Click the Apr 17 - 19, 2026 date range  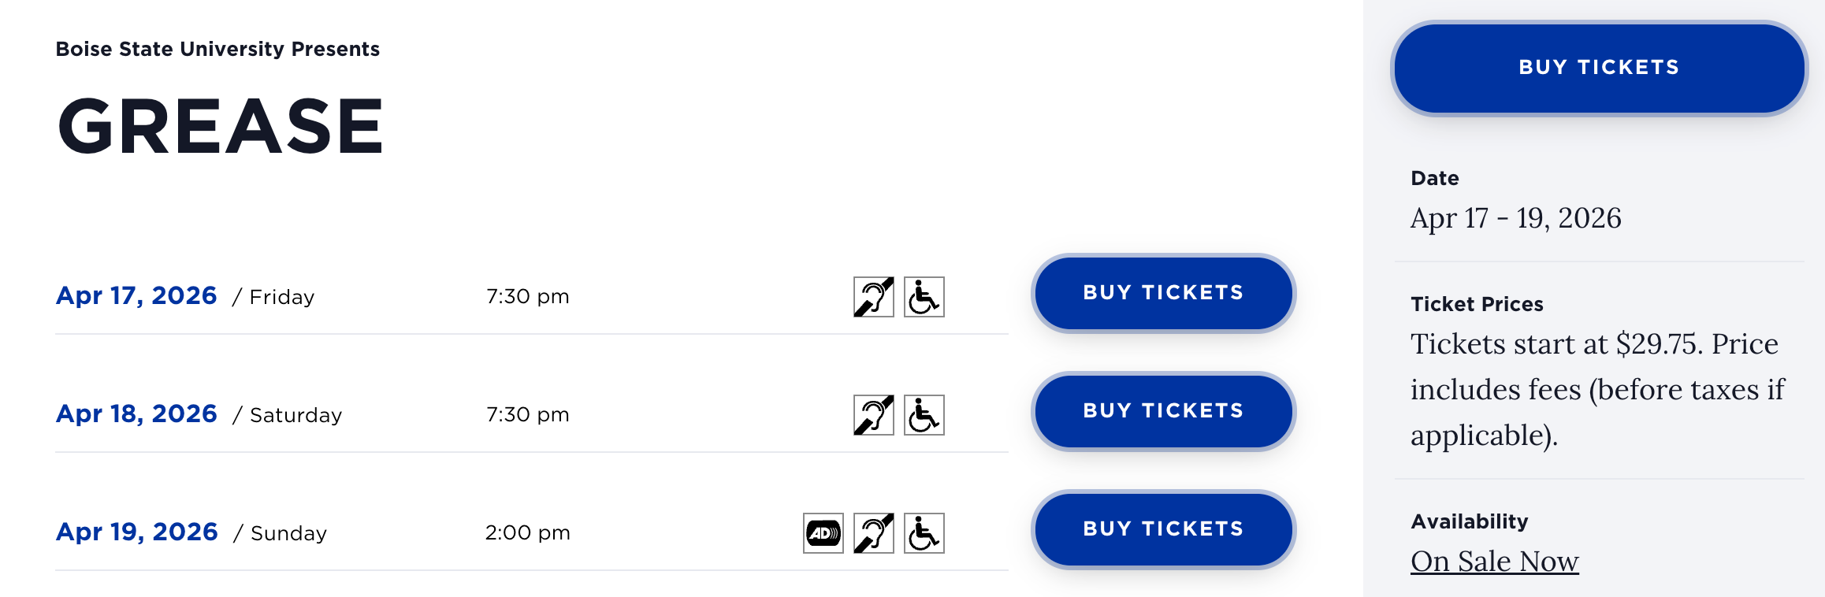click(1515, 218)
